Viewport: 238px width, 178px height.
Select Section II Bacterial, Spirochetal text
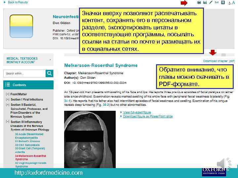coord(29,111)
